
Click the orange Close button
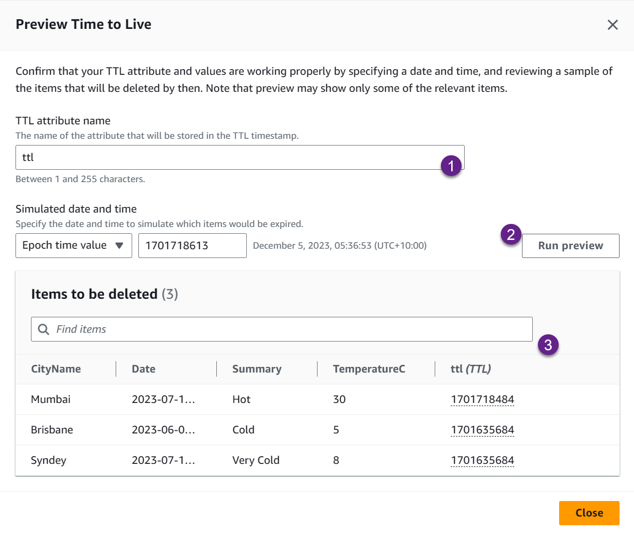point(589,513)
